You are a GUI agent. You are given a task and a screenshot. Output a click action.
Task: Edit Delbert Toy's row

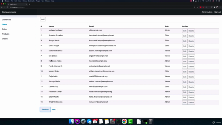tap(185, 87)
